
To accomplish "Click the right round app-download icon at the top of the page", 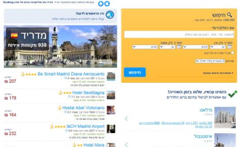I will 107,4.
